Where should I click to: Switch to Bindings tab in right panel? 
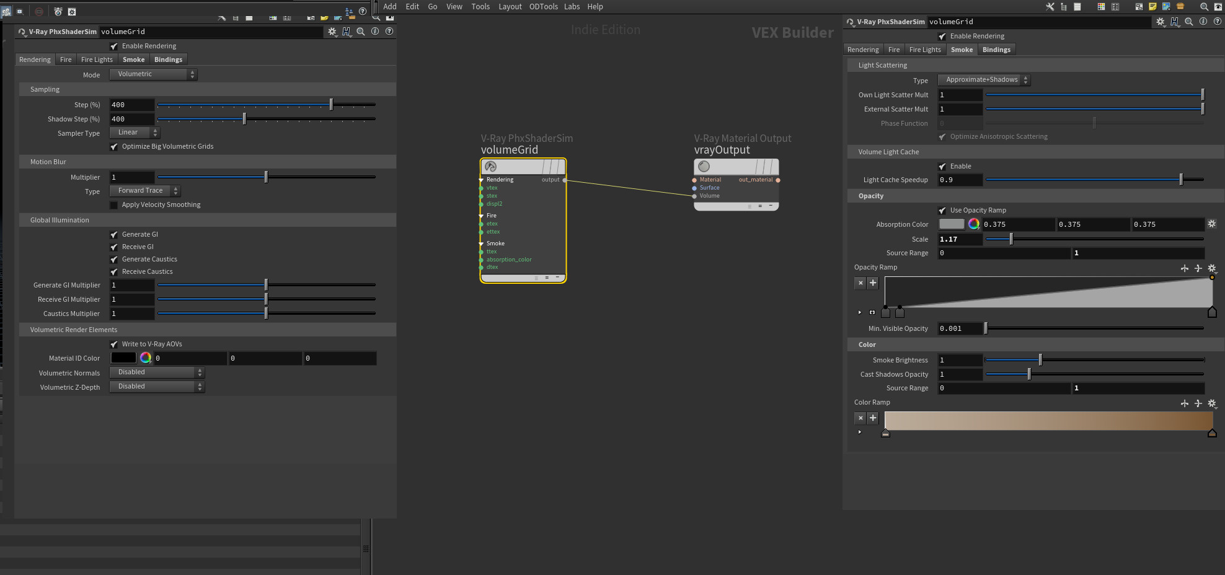(x=996, y=50)
